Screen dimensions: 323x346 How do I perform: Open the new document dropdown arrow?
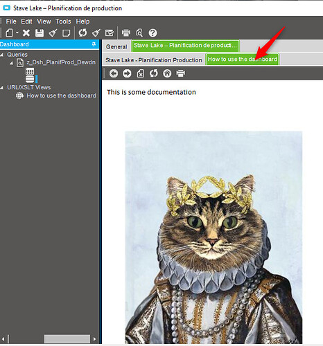[x=17, y=33]
